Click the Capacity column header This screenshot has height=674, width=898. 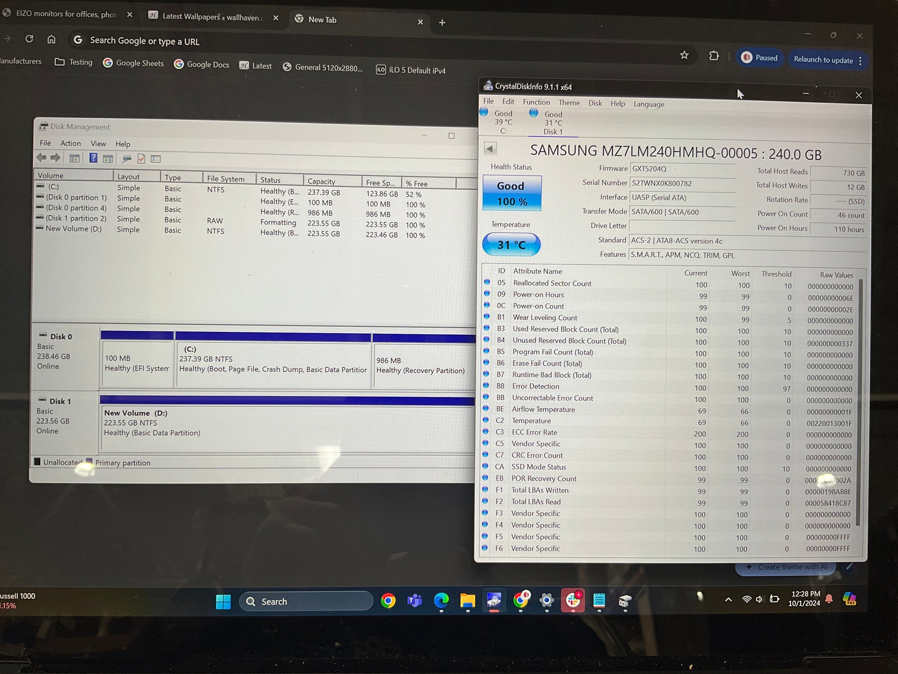pos(321,181)
